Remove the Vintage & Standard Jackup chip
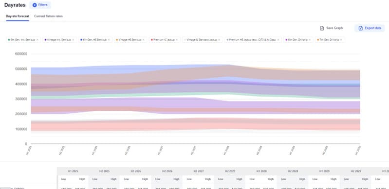 click(x=219, y=40)
